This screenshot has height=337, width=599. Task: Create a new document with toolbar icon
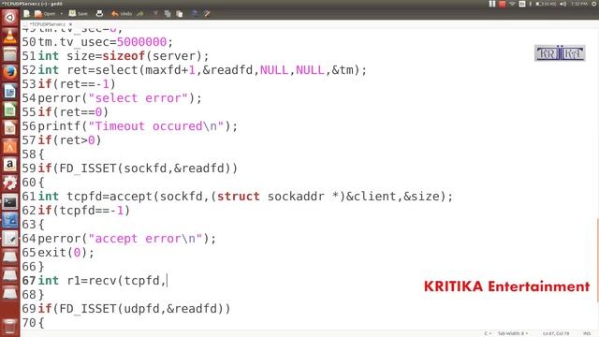click(26, 14)
